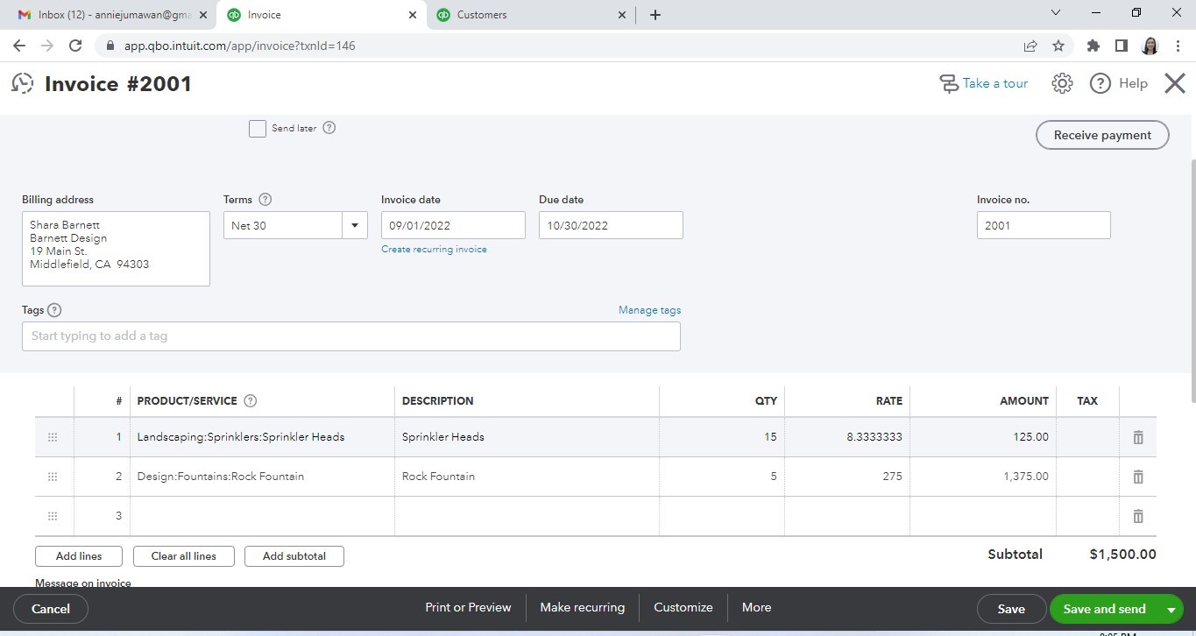Click the Due date field

(x=611, y=225)
